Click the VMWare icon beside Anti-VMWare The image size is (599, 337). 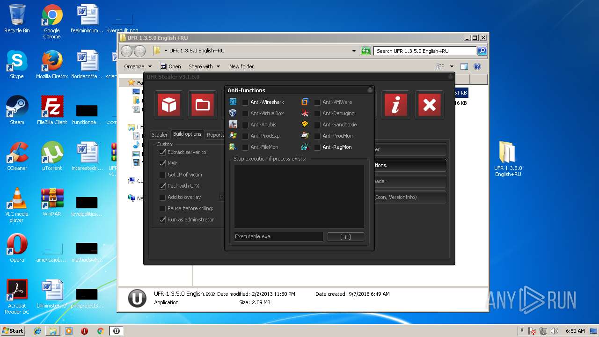point(305,102)
